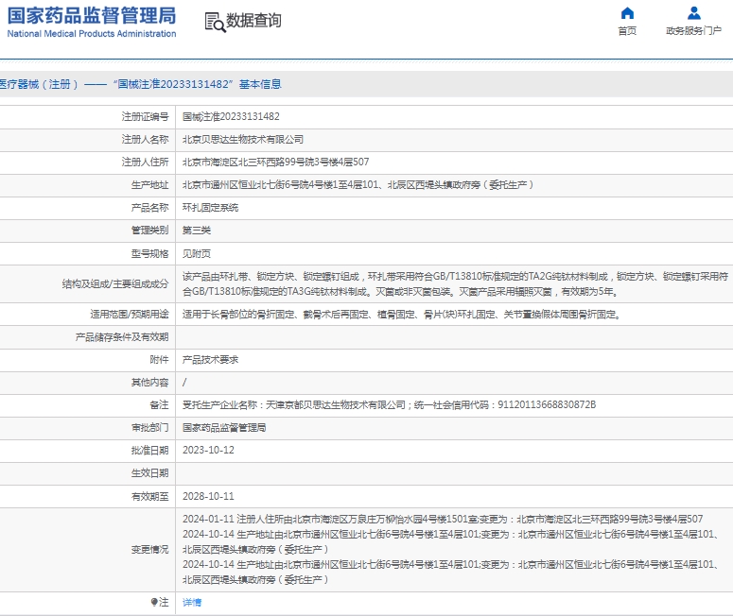Click the 备注 field label
Screen dimensions: 733x616
pos(159,405)
